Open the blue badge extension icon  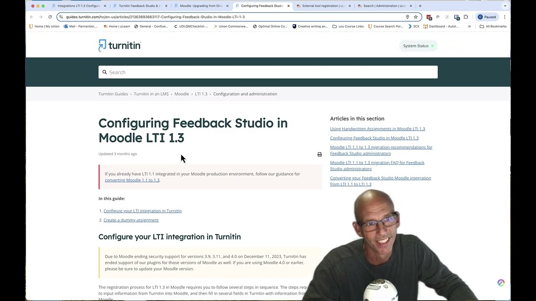(x=456, y=17)
